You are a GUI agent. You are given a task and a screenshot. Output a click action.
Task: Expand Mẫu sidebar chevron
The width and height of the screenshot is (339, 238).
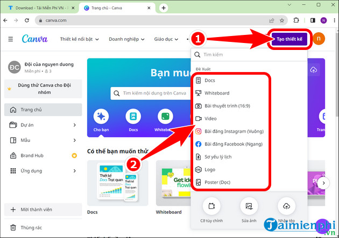(x=75, y=140)
